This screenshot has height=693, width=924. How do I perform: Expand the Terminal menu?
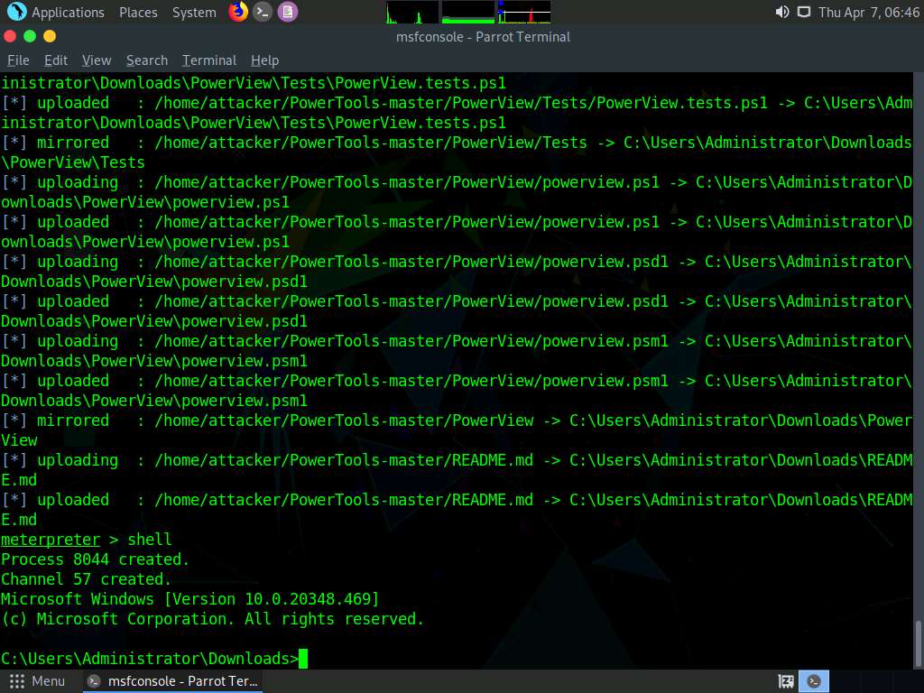(209, 60)
